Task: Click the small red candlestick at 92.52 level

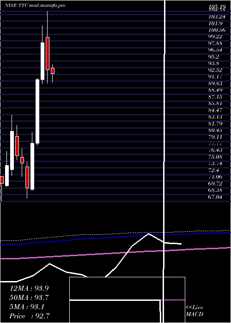Action: pyautogui.click(x=53, y=71)
